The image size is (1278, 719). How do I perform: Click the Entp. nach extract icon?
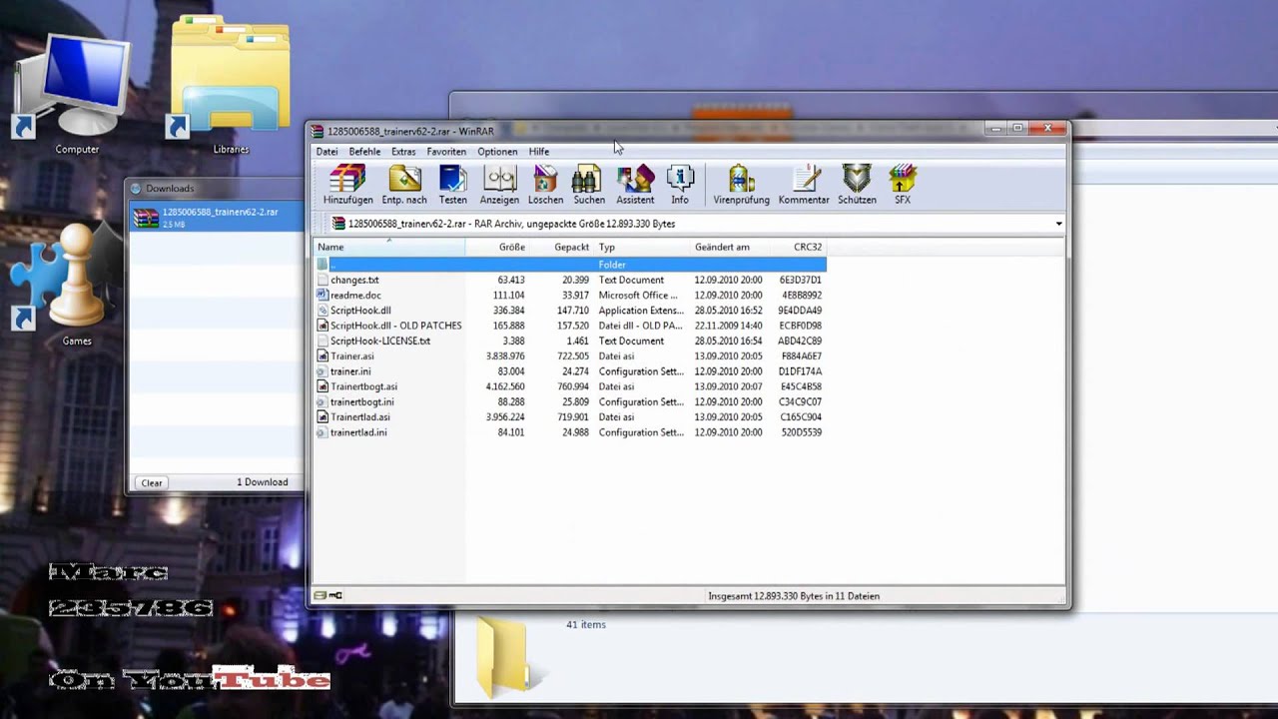(x=404, y=184)
